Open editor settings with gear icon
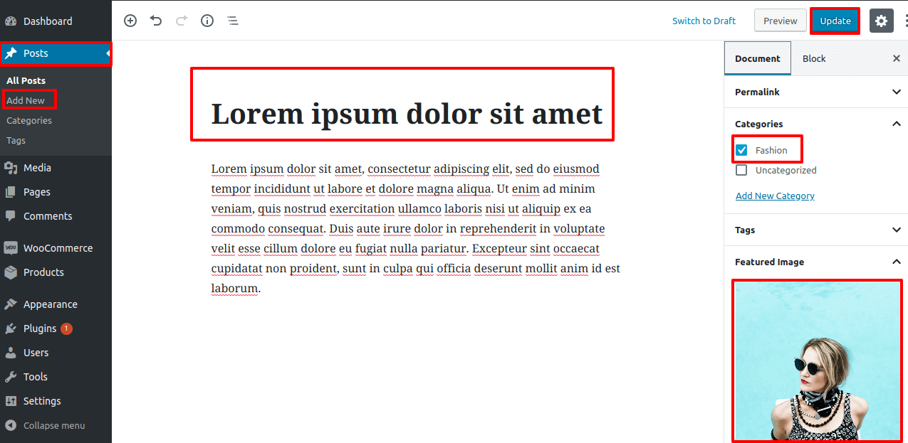Image resolution: width=908 pixels, height=443 pixels. [881, 21]
